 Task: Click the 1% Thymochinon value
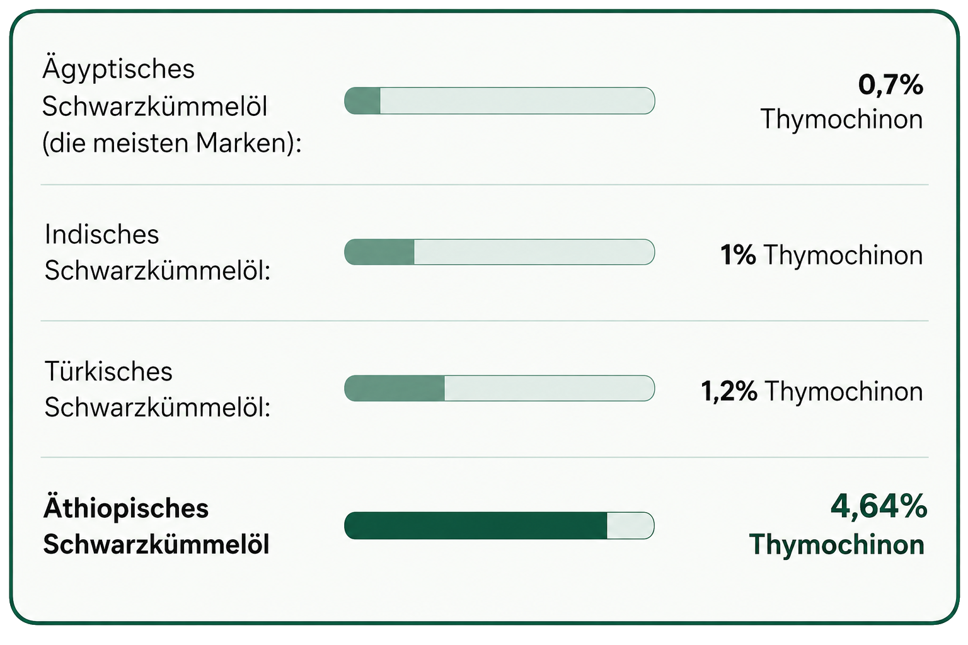click(x=822, y=255)
